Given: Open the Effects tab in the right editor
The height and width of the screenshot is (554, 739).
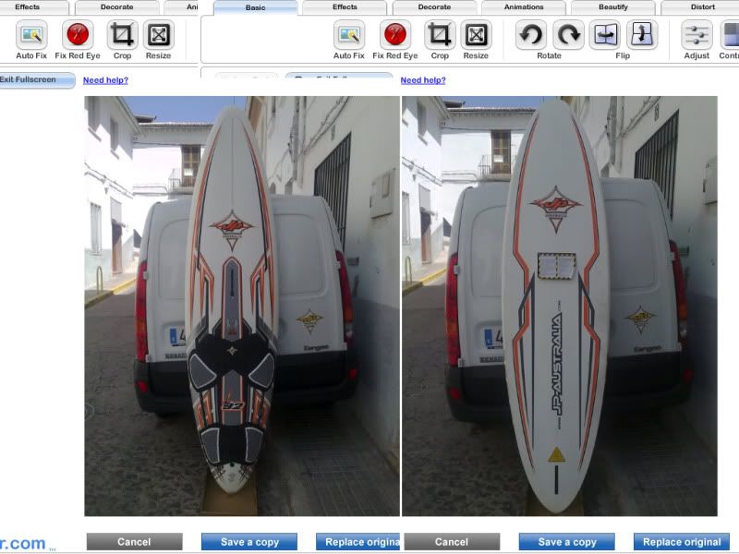Looking at the screenshot, I should (x=345, y=7).
